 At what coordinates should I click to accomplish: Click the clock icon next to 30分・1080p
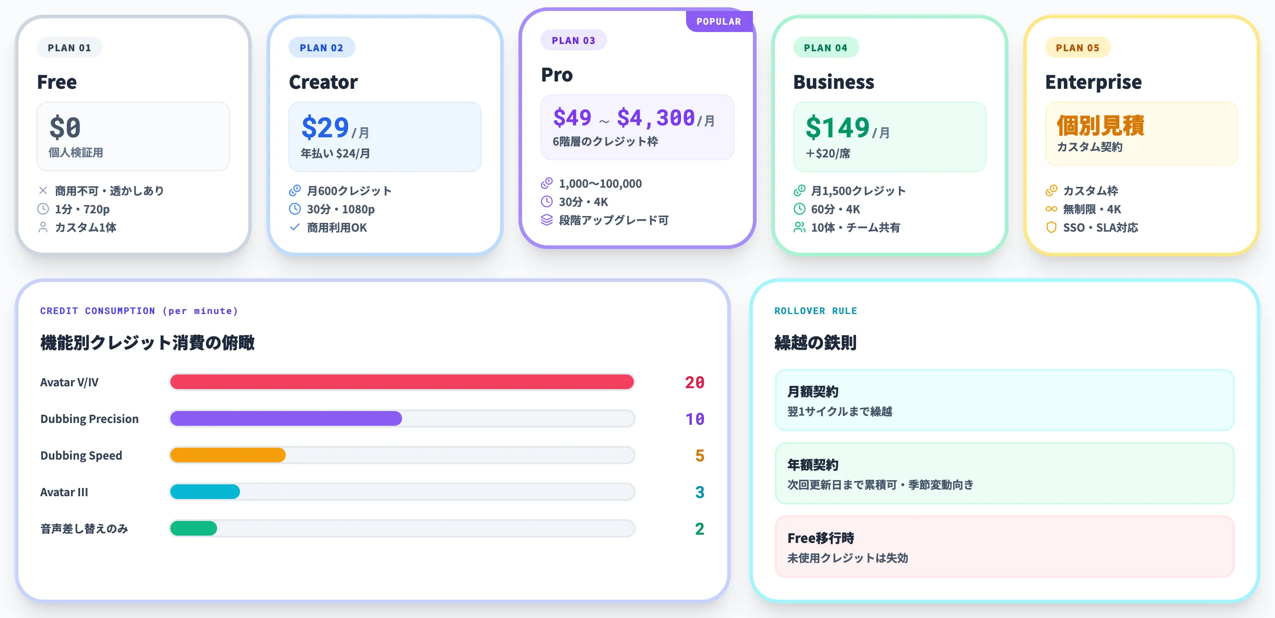tap(295, 209)
